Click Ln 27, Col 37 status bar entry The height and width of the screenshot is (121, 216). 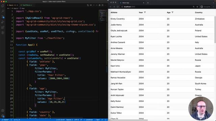[x=60, y=120]
